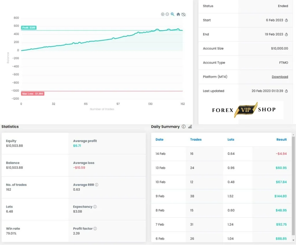
Task: Activate the magnifier selection zoom tool
Action: pyautogui.click(x=173, y=14)
